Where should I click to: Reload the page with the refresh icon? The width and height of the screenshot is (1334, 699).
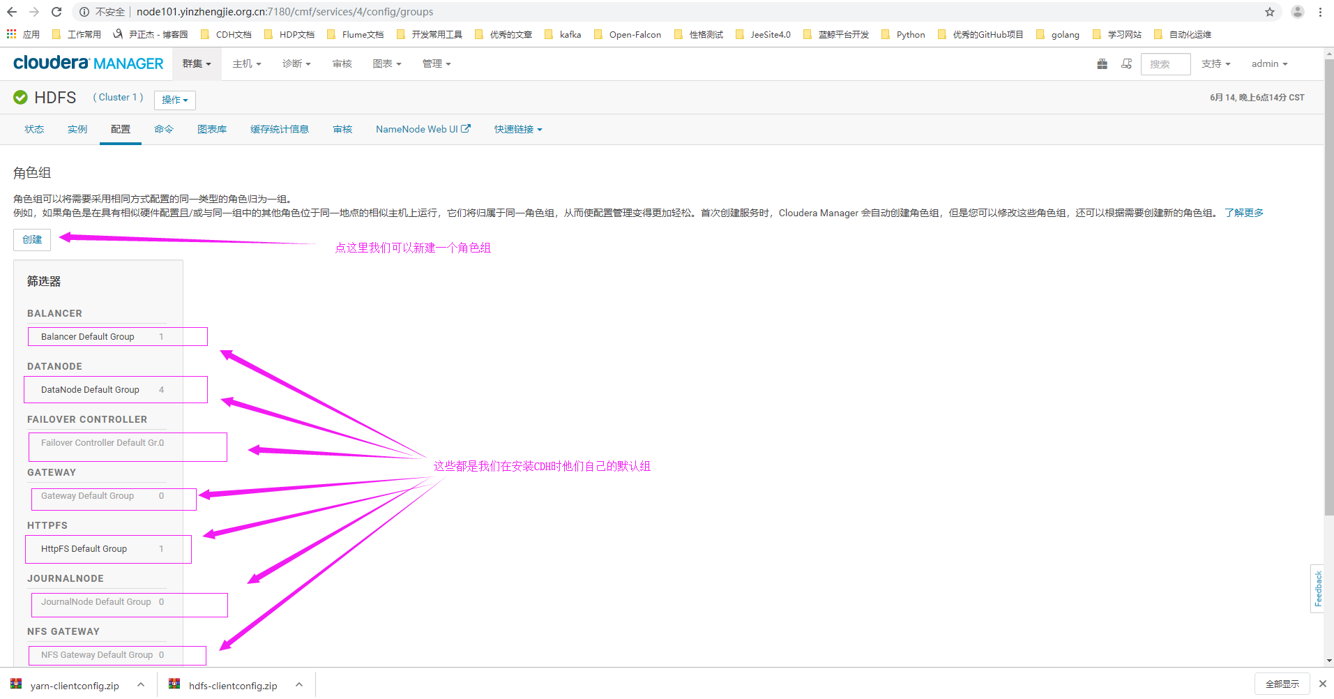tap(56, 12)
